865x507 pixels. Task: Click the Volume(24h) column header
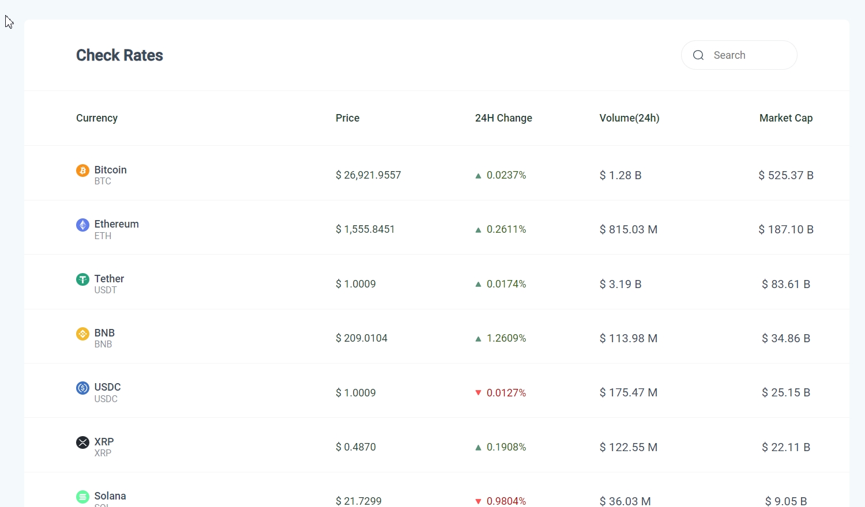click(630, 118)
